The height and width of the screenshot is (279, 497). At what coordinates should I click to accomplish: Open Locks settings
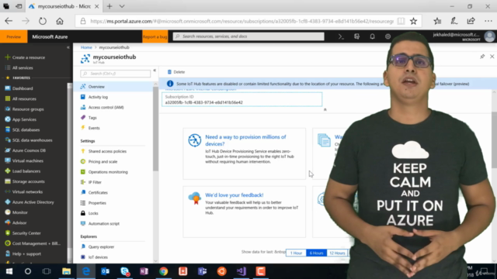click(x=89, y=213)
